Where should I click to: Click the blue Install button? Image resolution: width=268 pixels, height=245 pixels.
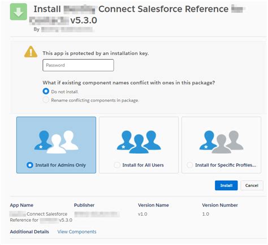point(226,185)
